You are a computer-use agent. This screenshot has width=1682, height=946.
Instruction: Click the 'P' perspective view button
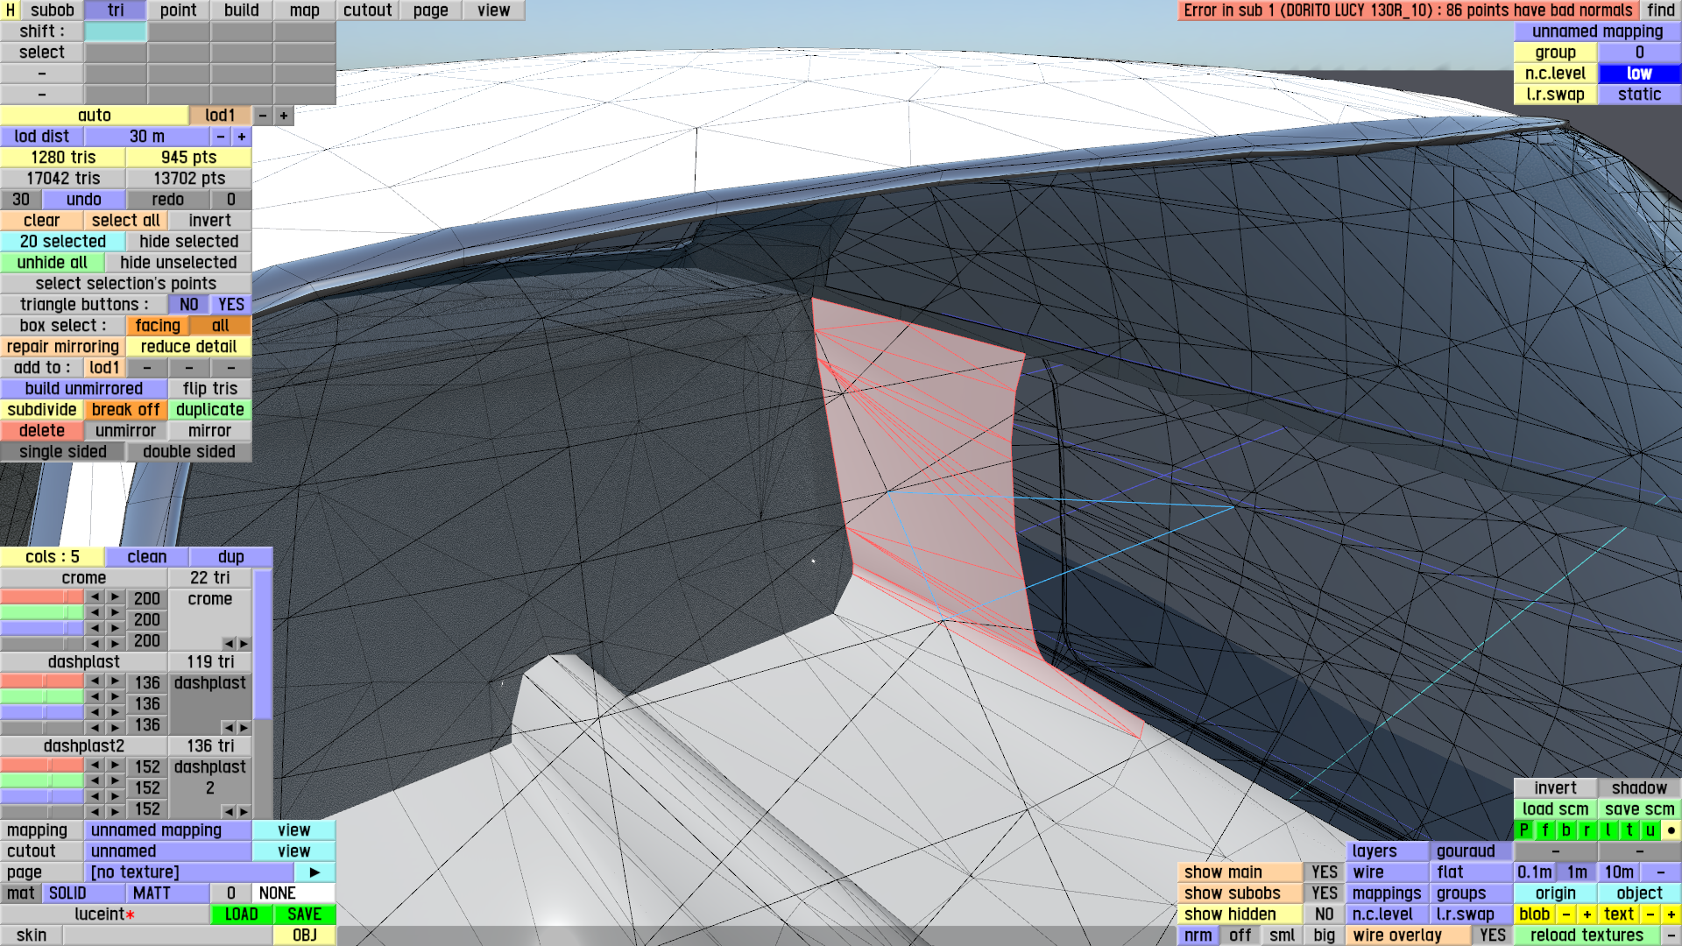tap(1523, 830)
